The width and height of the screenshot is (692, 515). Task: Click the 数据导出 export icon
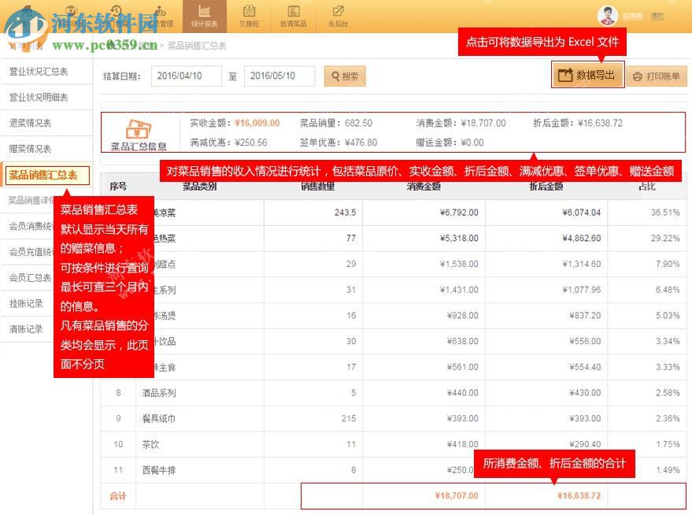click(x=564, y=75)
